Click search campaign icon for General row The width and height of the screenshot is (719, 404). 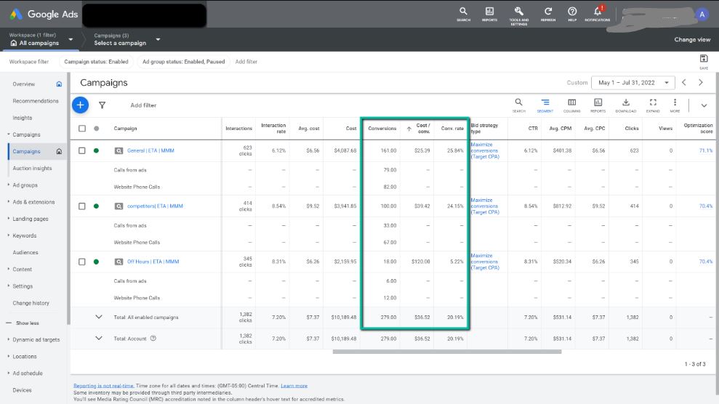click(x=119, y=150)
